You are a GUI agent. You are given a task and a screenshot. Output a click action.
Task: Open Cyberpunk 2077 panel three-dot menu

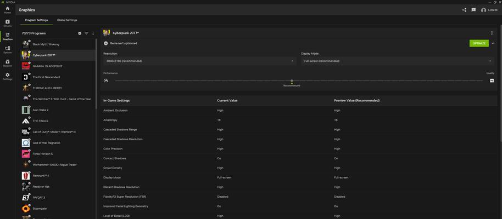(492, 33)
